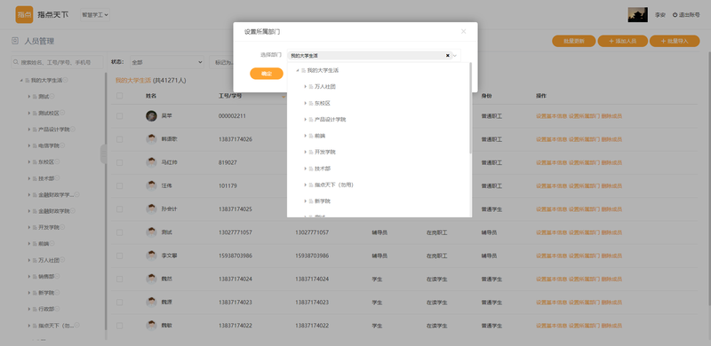Check the checkbox for row 韩语歌

pos(119,139)
